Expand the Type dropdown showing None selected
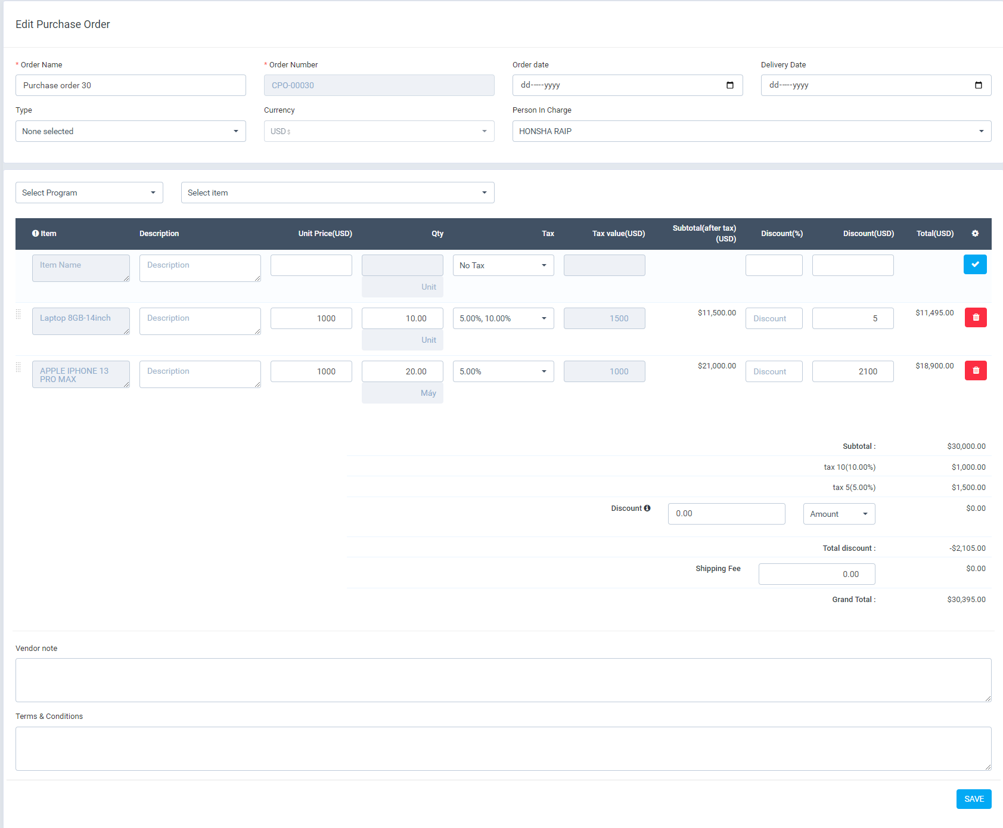Viewport: 1003px width, 828px height. click(x=235, y=131)
